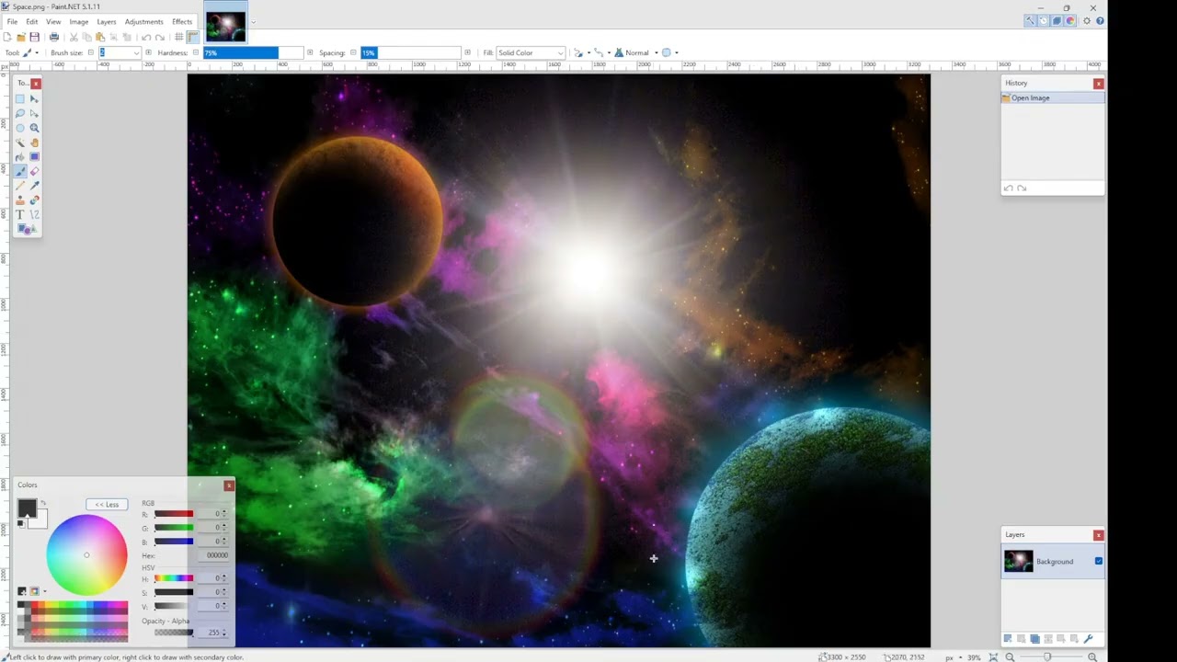The image size is (1177, 662).
Task: Open the Adjustments menu
Action: (x=143, y=21)
